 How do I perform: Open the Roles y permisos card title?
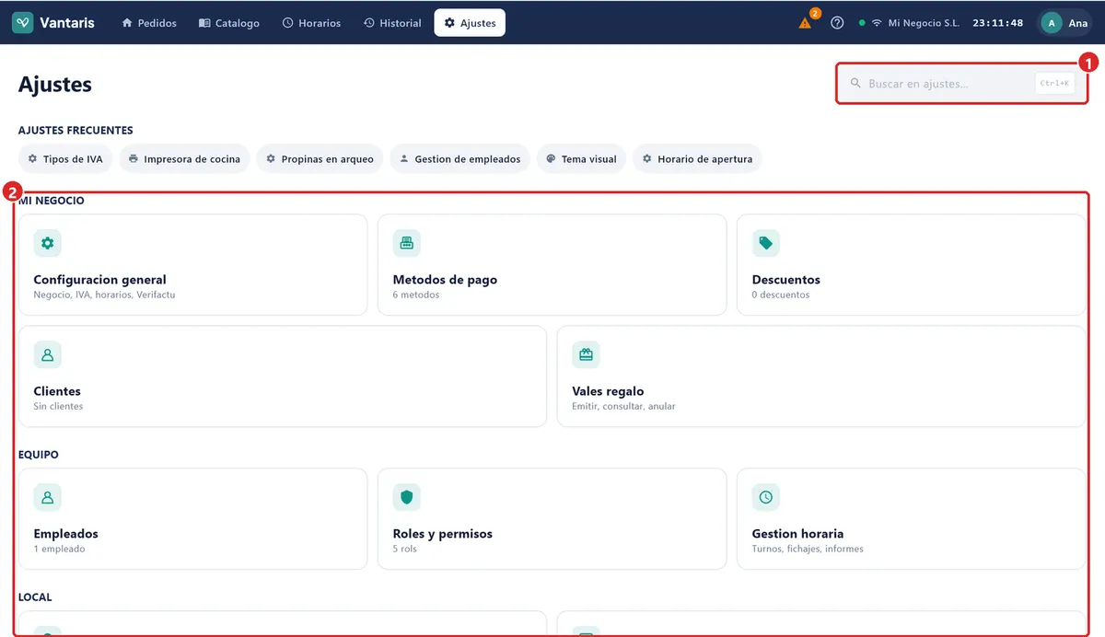(443, 534)
